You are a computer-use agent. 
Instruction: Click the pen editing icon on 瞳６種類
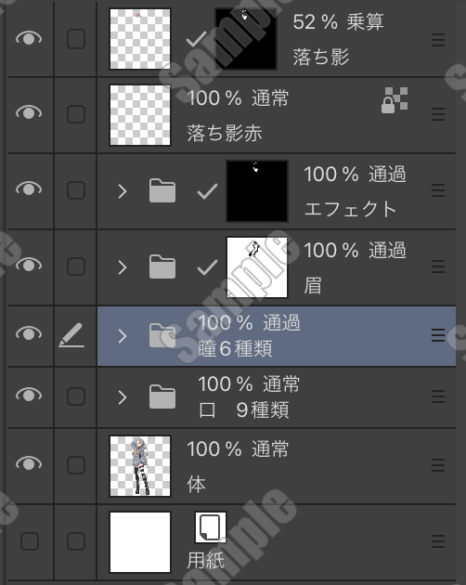[x=71, y=335]
